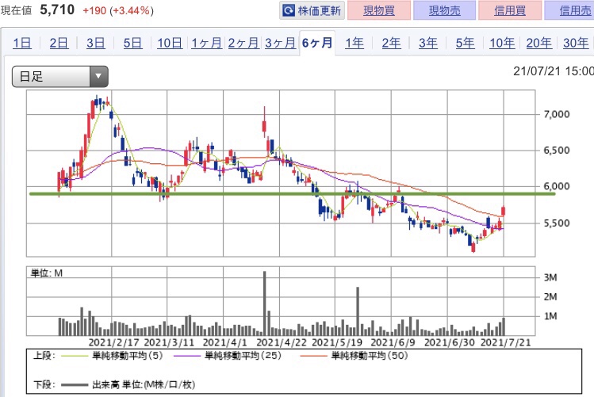
Task: Select the 3年 period tab
Action: point(428,44)
